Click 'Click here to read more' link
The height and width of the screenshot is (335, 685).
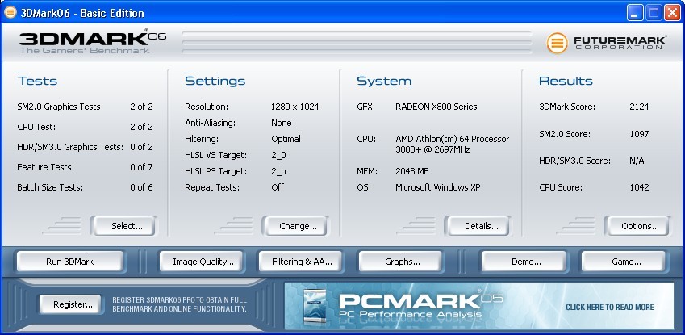pos(609,307)
